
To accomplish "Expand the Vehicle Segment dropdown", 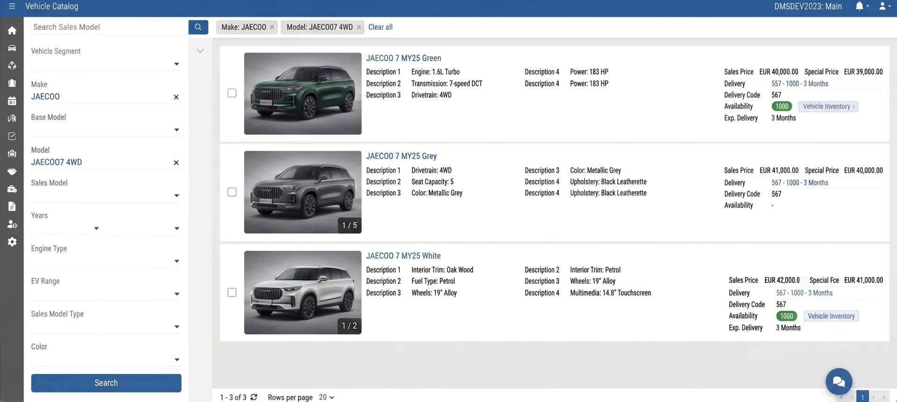I will (x=177, y=64).
